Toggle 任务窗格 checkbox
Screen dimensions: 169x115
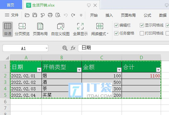[116, 33]
